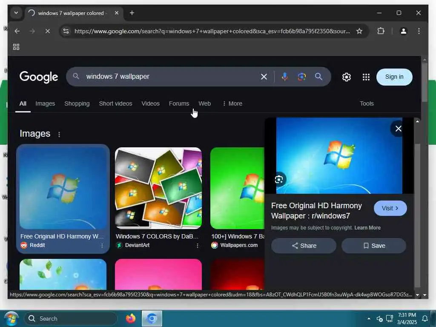Open the red wallpaper thumbnail
The width and height of the screenshot is (436, 327).
click(x=237, y=275)
